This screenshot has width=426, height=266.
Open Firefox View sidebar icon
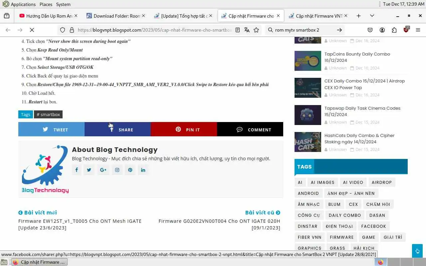[x=7, y=16]
